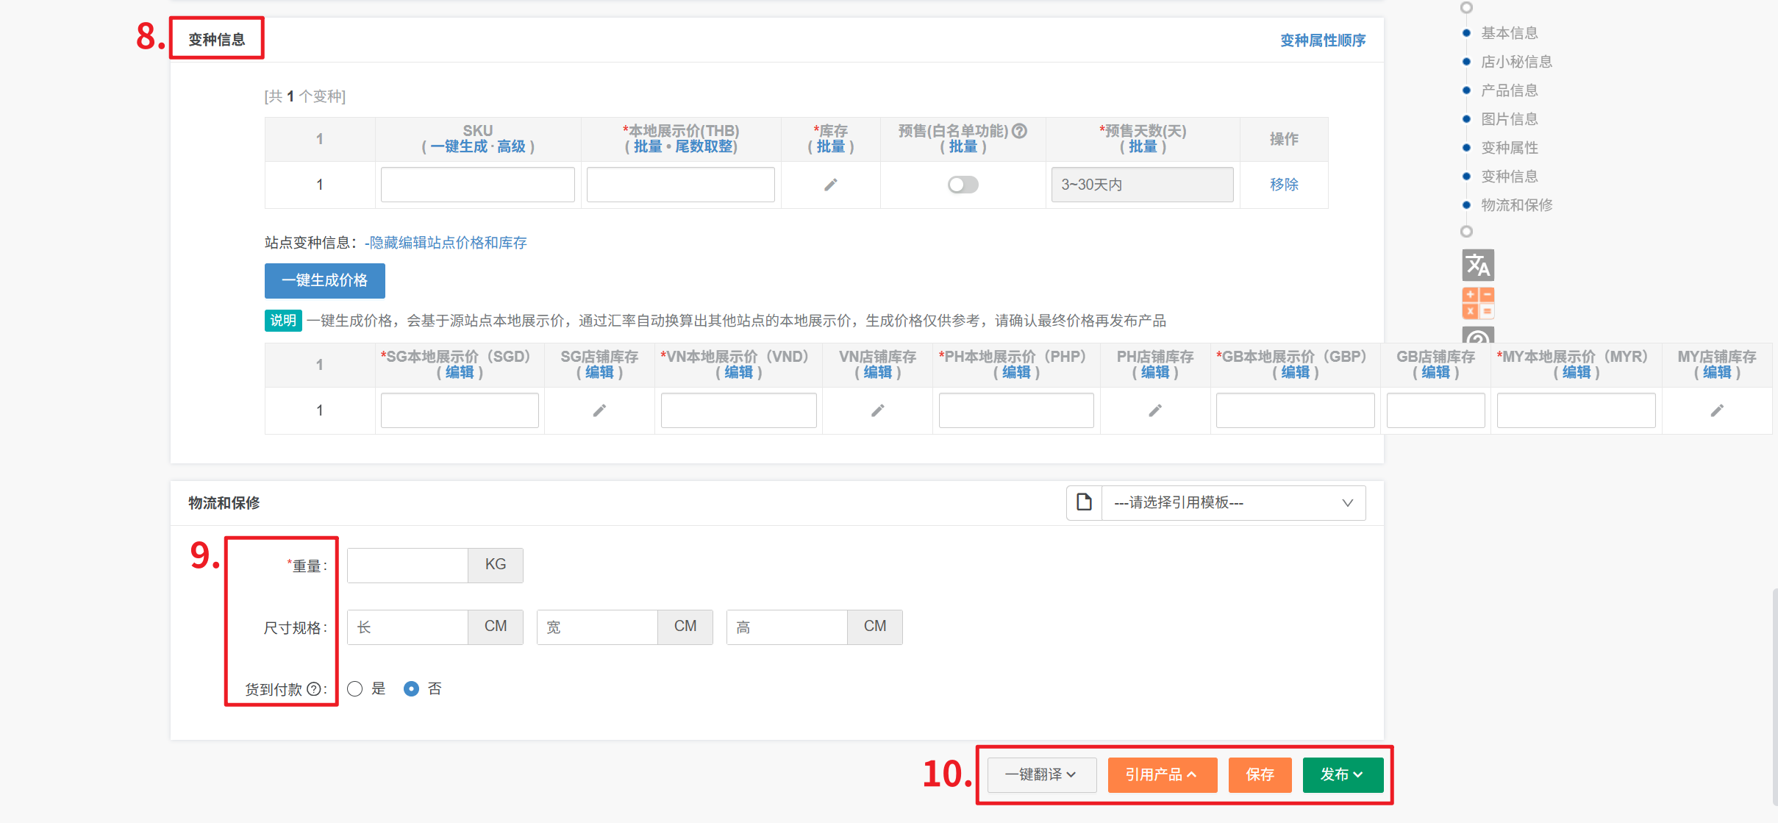
Task: Click the translate icon in right sidebar
Action: (x=1478, y=266)
